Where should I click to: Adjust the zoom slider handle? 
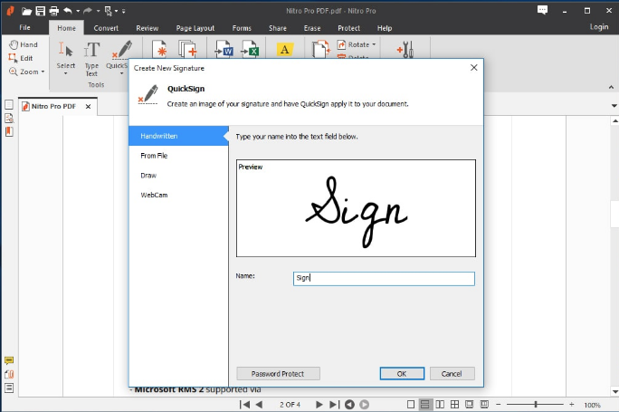coord(536,405)
